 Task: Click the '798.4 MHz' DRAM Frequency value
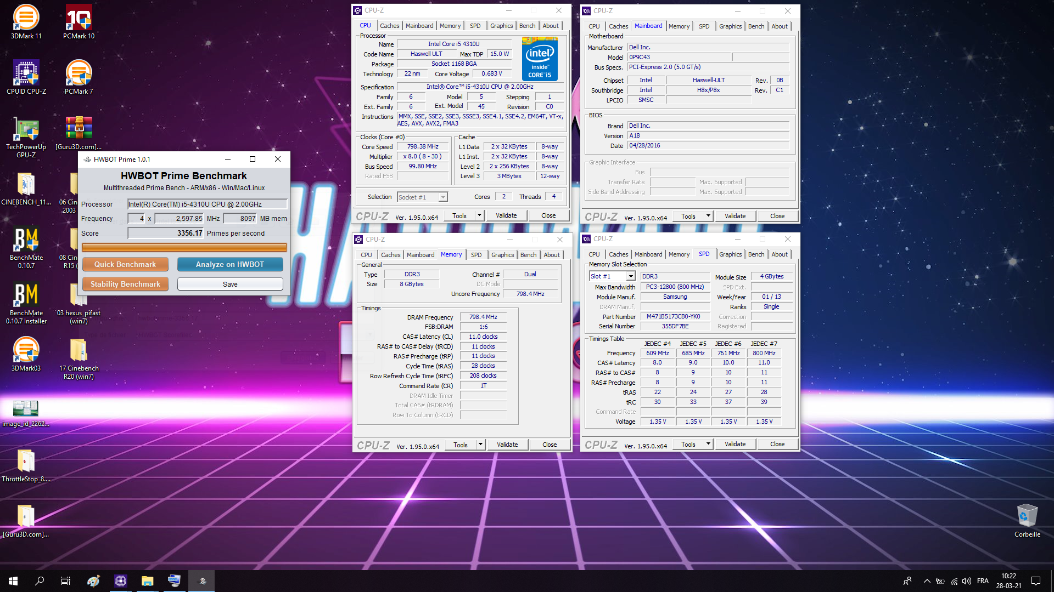coord(483,317)
